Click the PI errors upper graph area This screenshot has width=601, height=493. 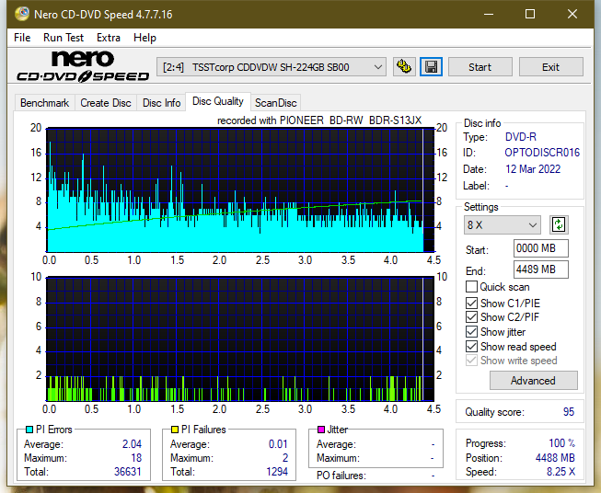click(240, 190)
